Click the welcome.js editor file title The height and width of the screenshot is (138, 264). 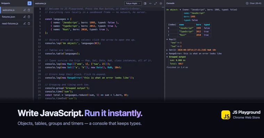[x=41, y=3]
